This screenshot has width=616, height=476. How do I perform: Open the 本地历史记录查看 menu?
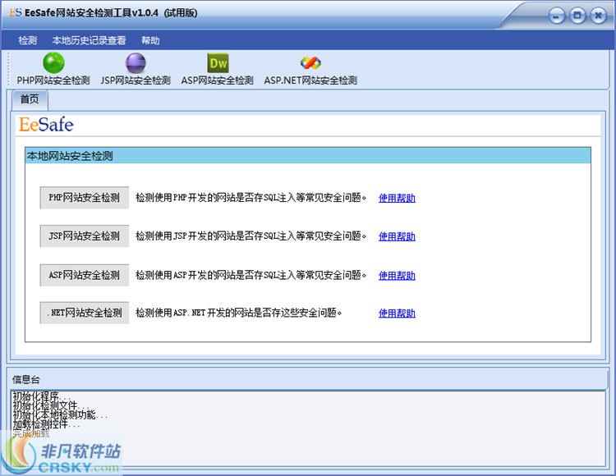[89, 40]
